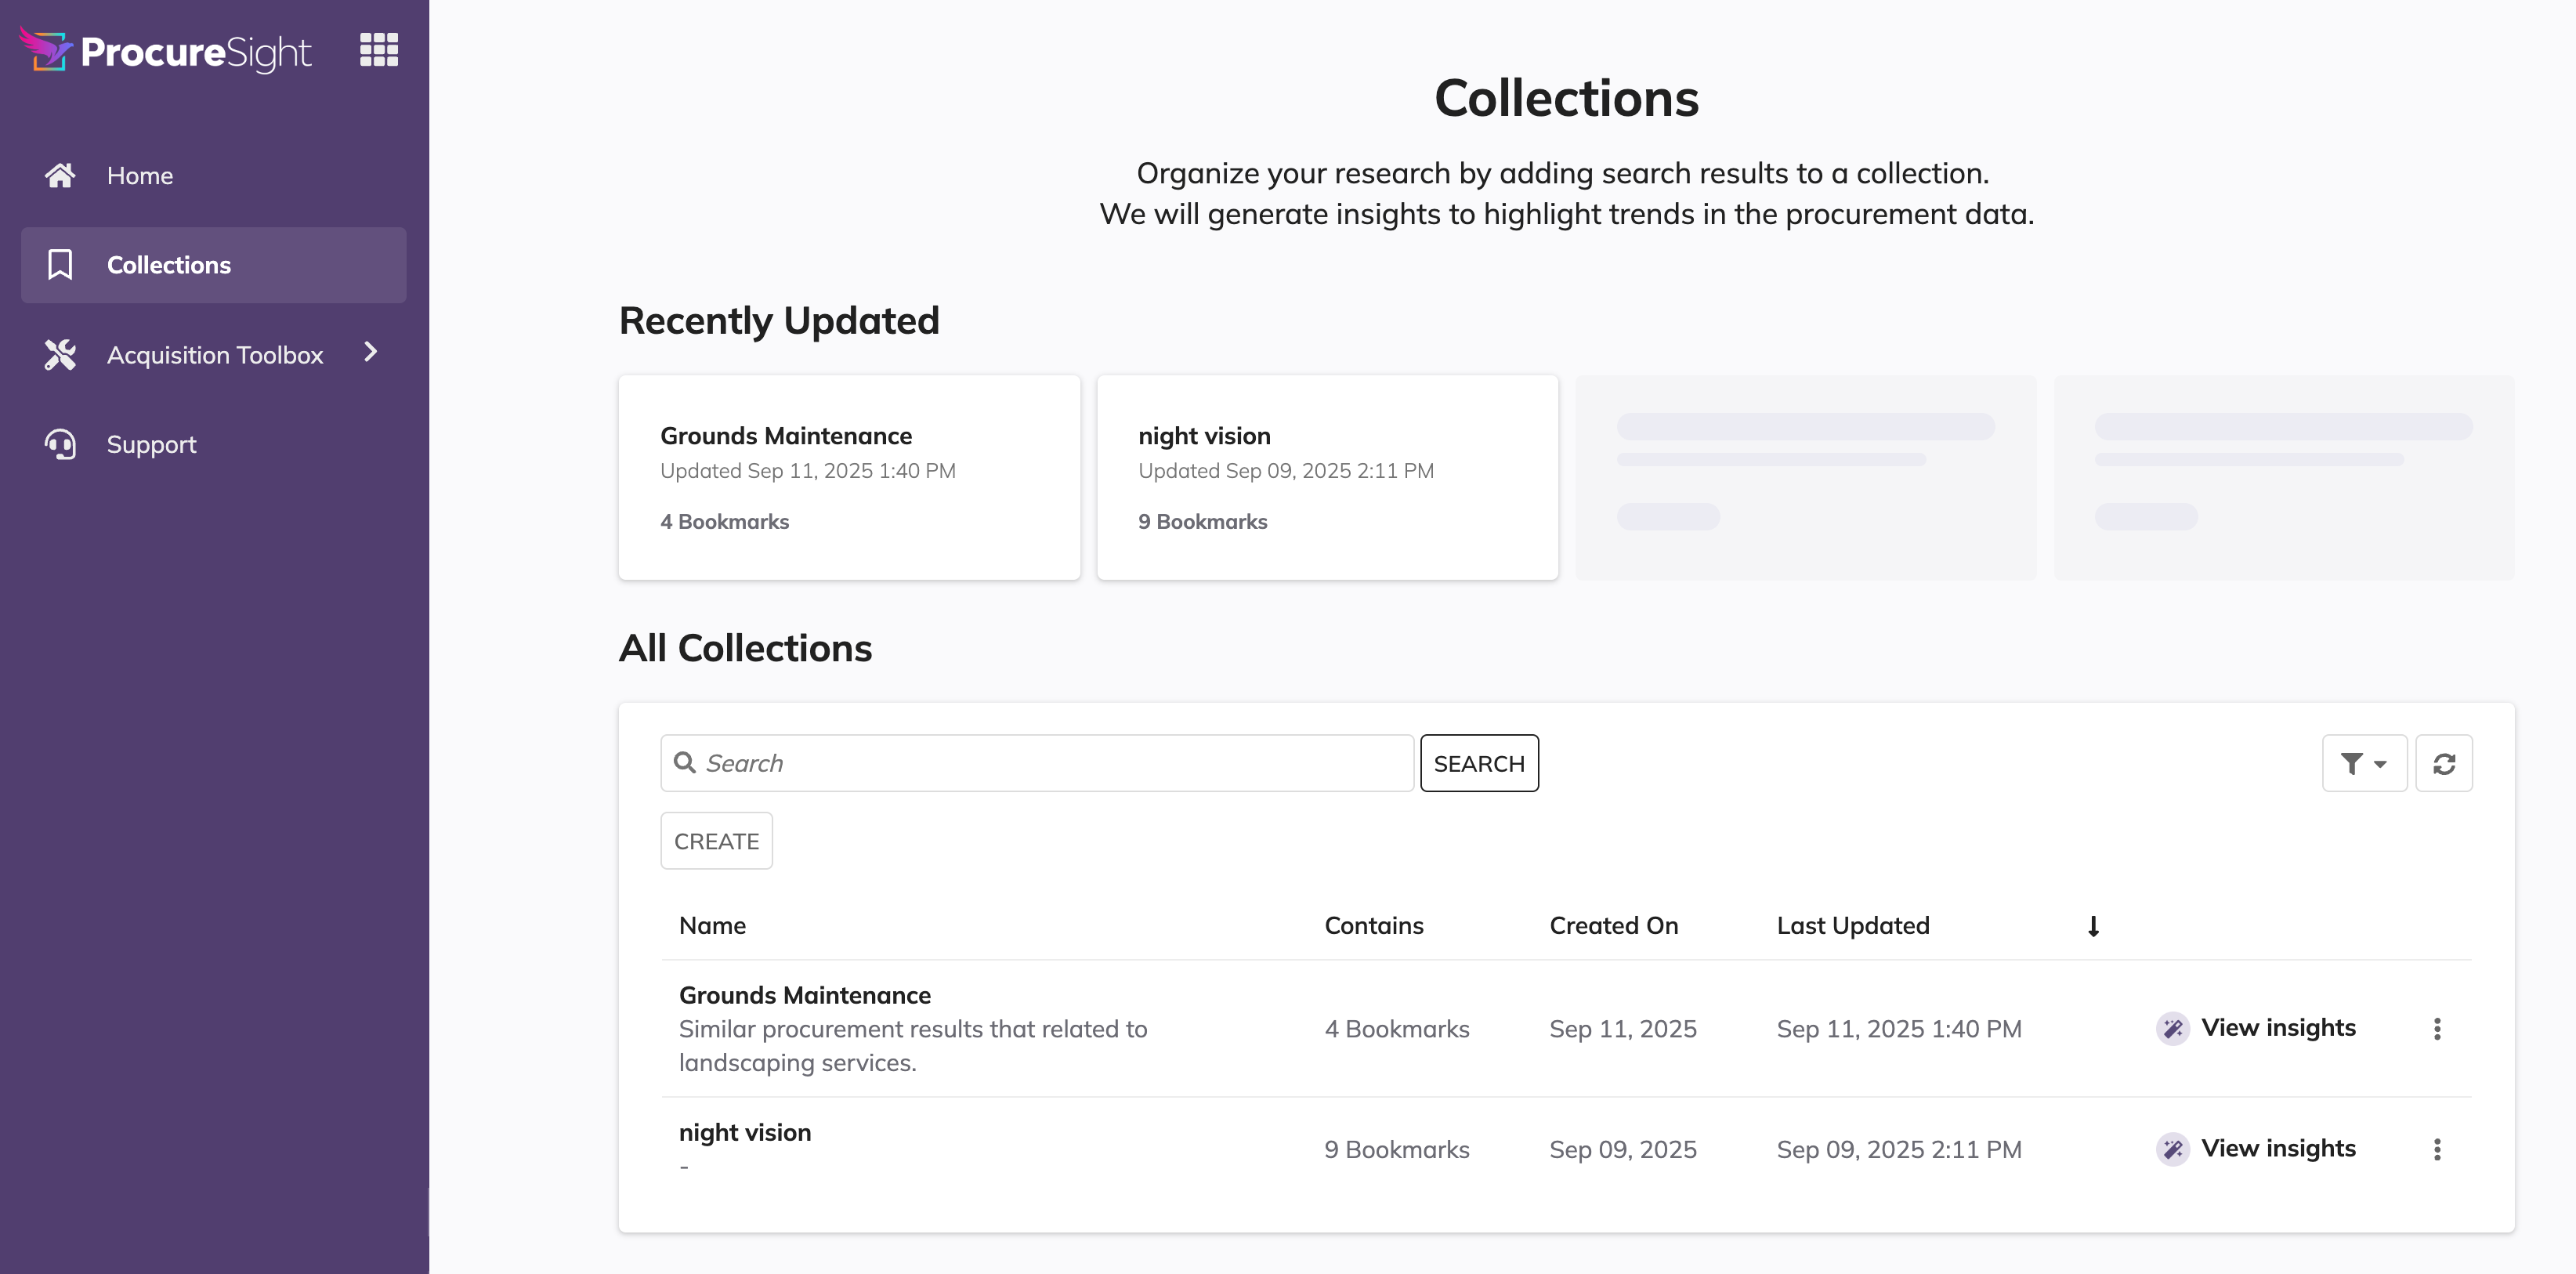View insights for Grounds Maintenance
This screenshot has width=2576, height=1274.
(x=2256, y=1028)
